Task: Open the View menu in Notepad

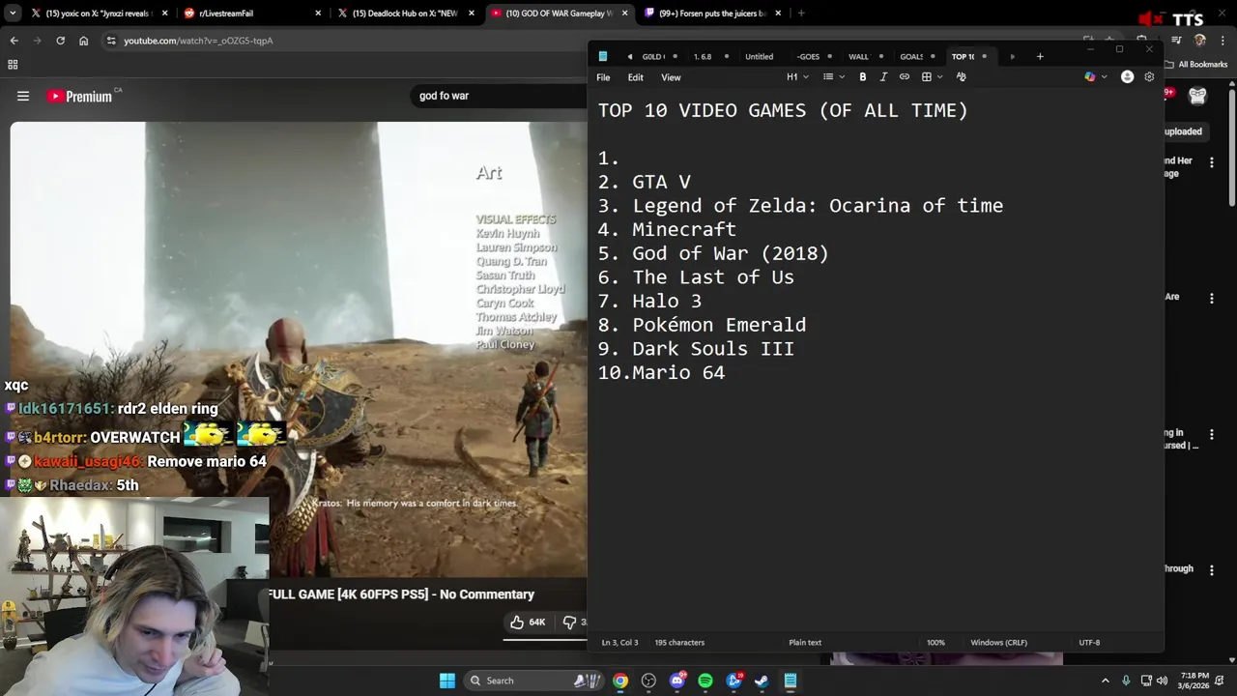Action: pyautogui.click(x=671, y=77)
